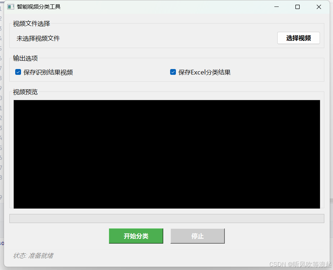Viewport: 333px width, 270px height.
Task: Click the 视频文件选择 group title
Action: 31,23
